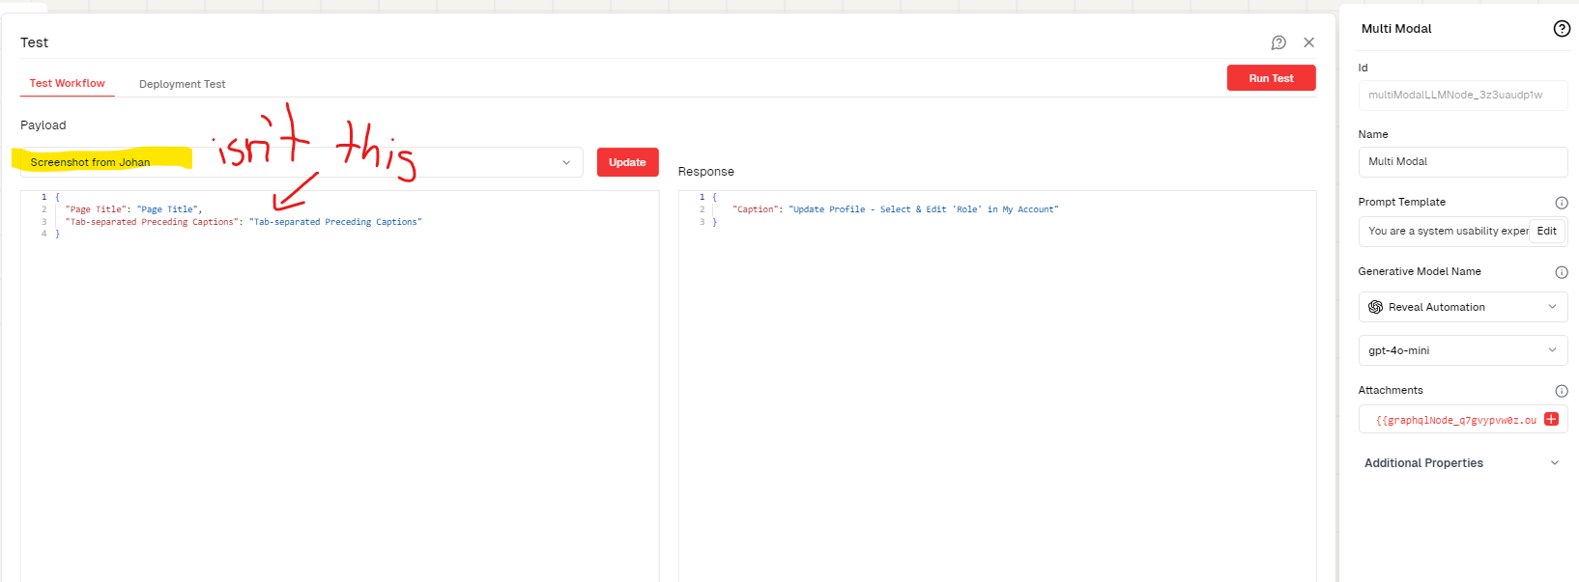Viewport: 1579px width, 582px height.
Task: Click the Update button
Action: (627, 162)
